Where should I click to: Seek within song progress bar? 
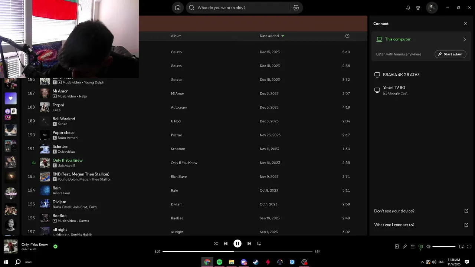(x=237, y=251)
